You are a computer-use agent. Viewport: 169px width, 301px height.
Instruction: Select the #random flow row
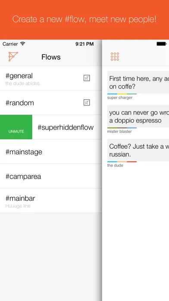[51, 102]
